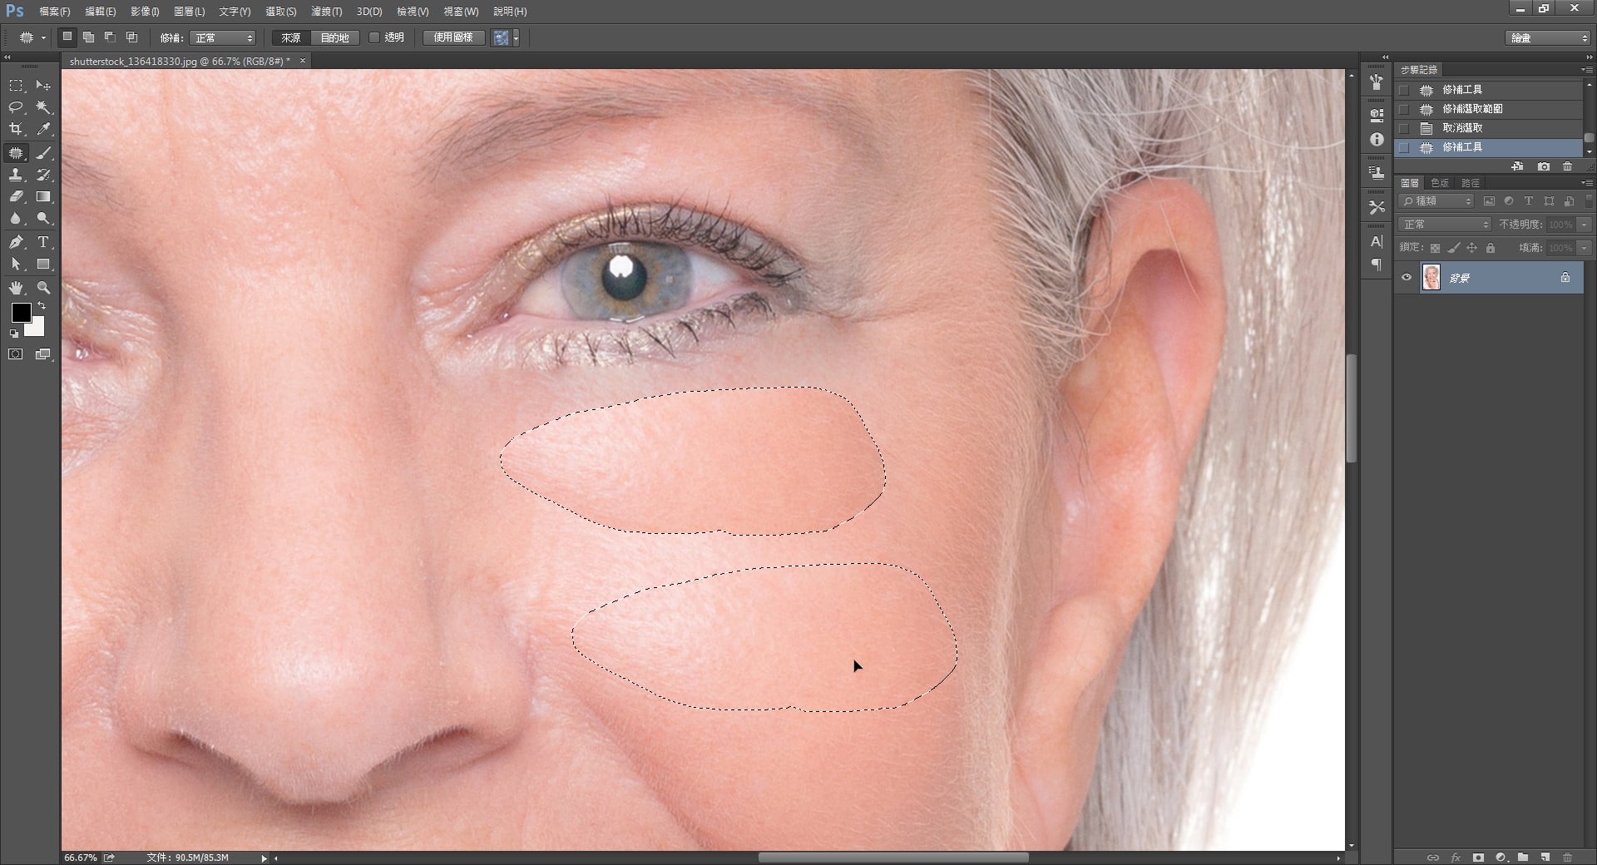Image resolution: width=1597 pixels, height=865 pixels.
Task: Open the layer blend mode 正常 dropdown
Action: coord(1445,225)
